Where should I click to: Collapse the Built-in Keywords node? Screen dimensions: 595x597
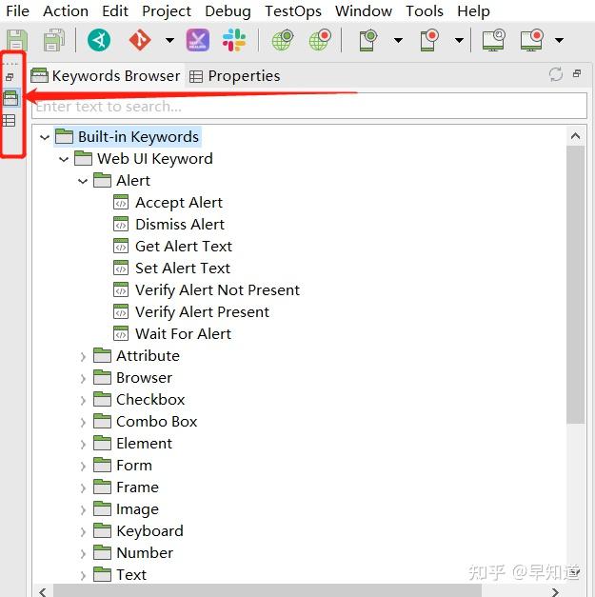click(45, 137)
